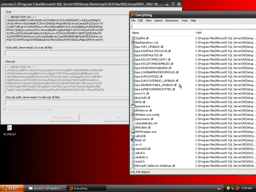Image resolution: width=256 pixels, height=192 pixels.
Task: Toggle Save encrypted files after restoration checkbox
Action: 6,109
